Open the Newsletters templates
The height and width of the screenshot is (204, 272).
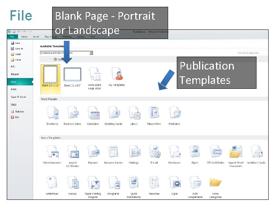(x=154, y=116)
